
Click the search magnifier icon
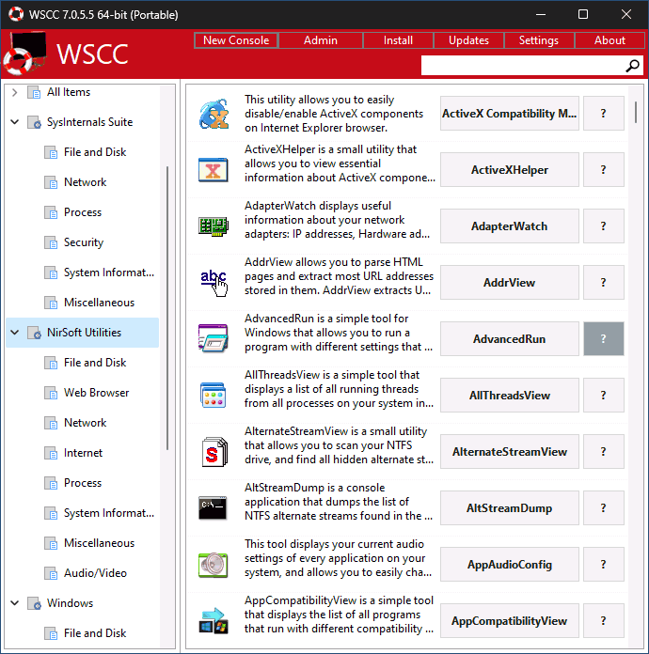point(632,66)
